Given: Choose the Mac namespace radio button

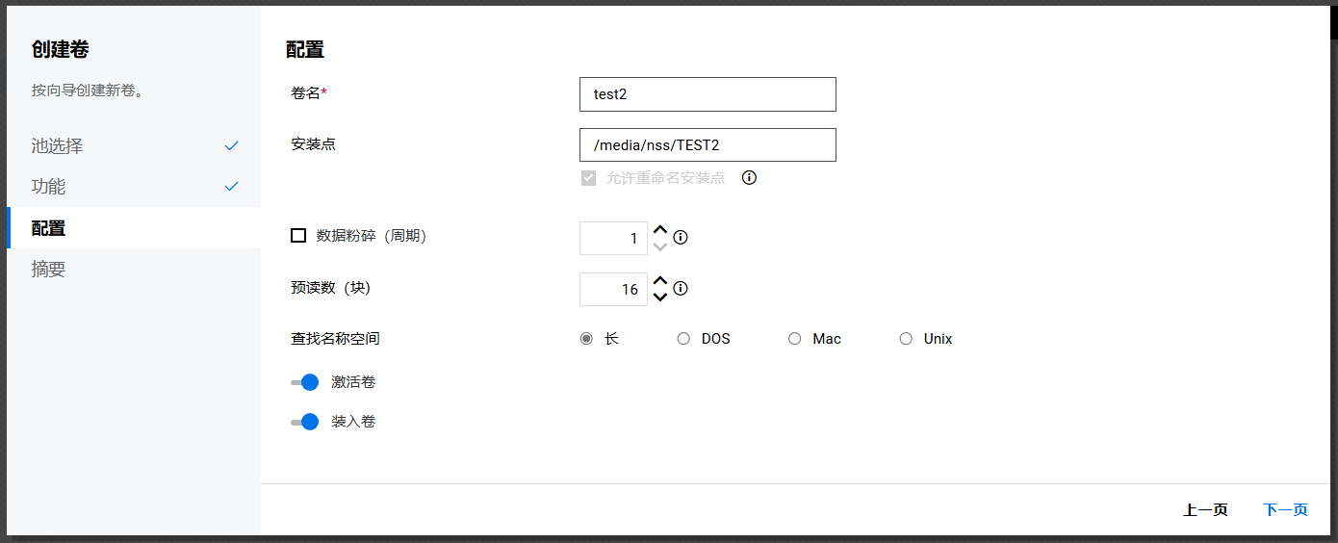Looking at the screenshot, I should tap(794, 339).
